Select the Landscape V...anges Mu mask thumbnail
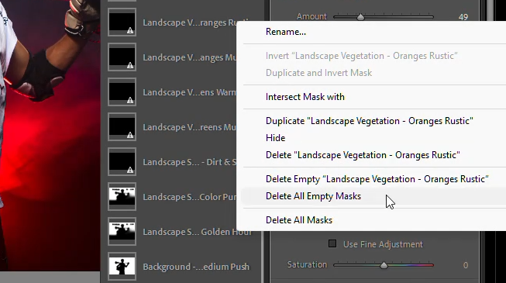The width and height of the screenshot is (506, 283). click(122, 57)
